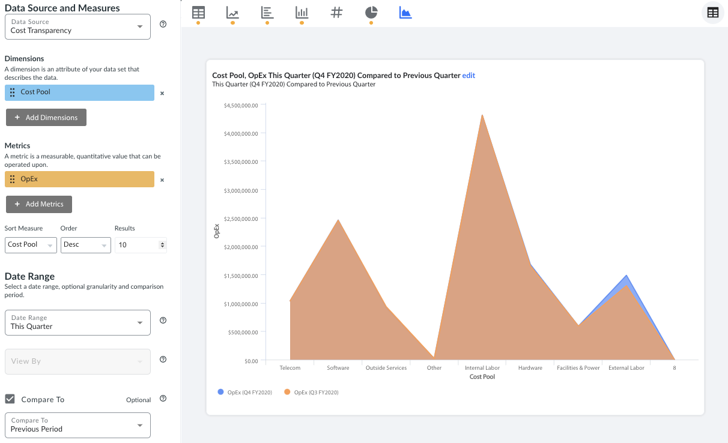Switch to line chart visualization

click(x=232, y=13)
